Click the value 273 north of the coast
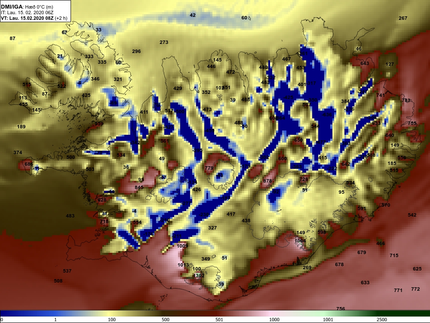This screenshot has width=430, height=323. [x=164, y=42]
